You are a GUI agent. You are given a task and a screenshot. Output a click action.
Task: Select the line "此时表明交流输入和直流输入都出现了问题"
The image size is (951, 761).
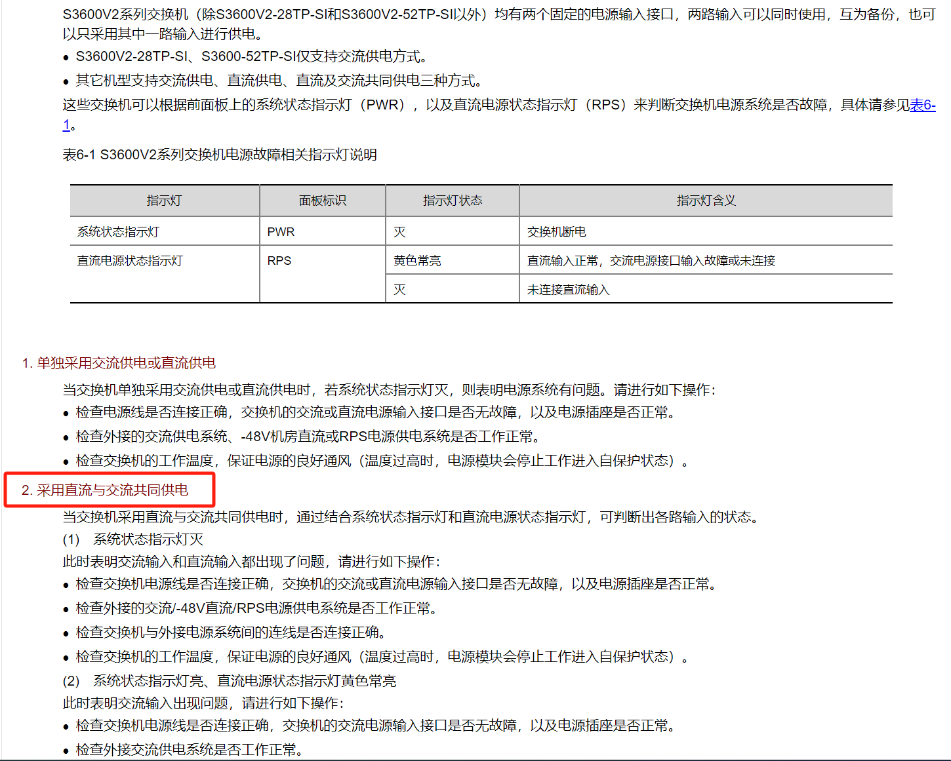[252, 562]
